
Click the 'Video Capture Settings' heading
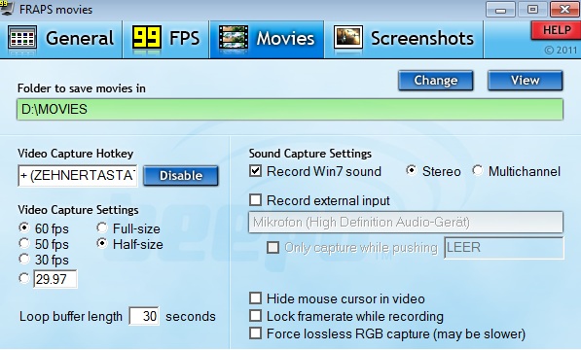tap(78, 210)
